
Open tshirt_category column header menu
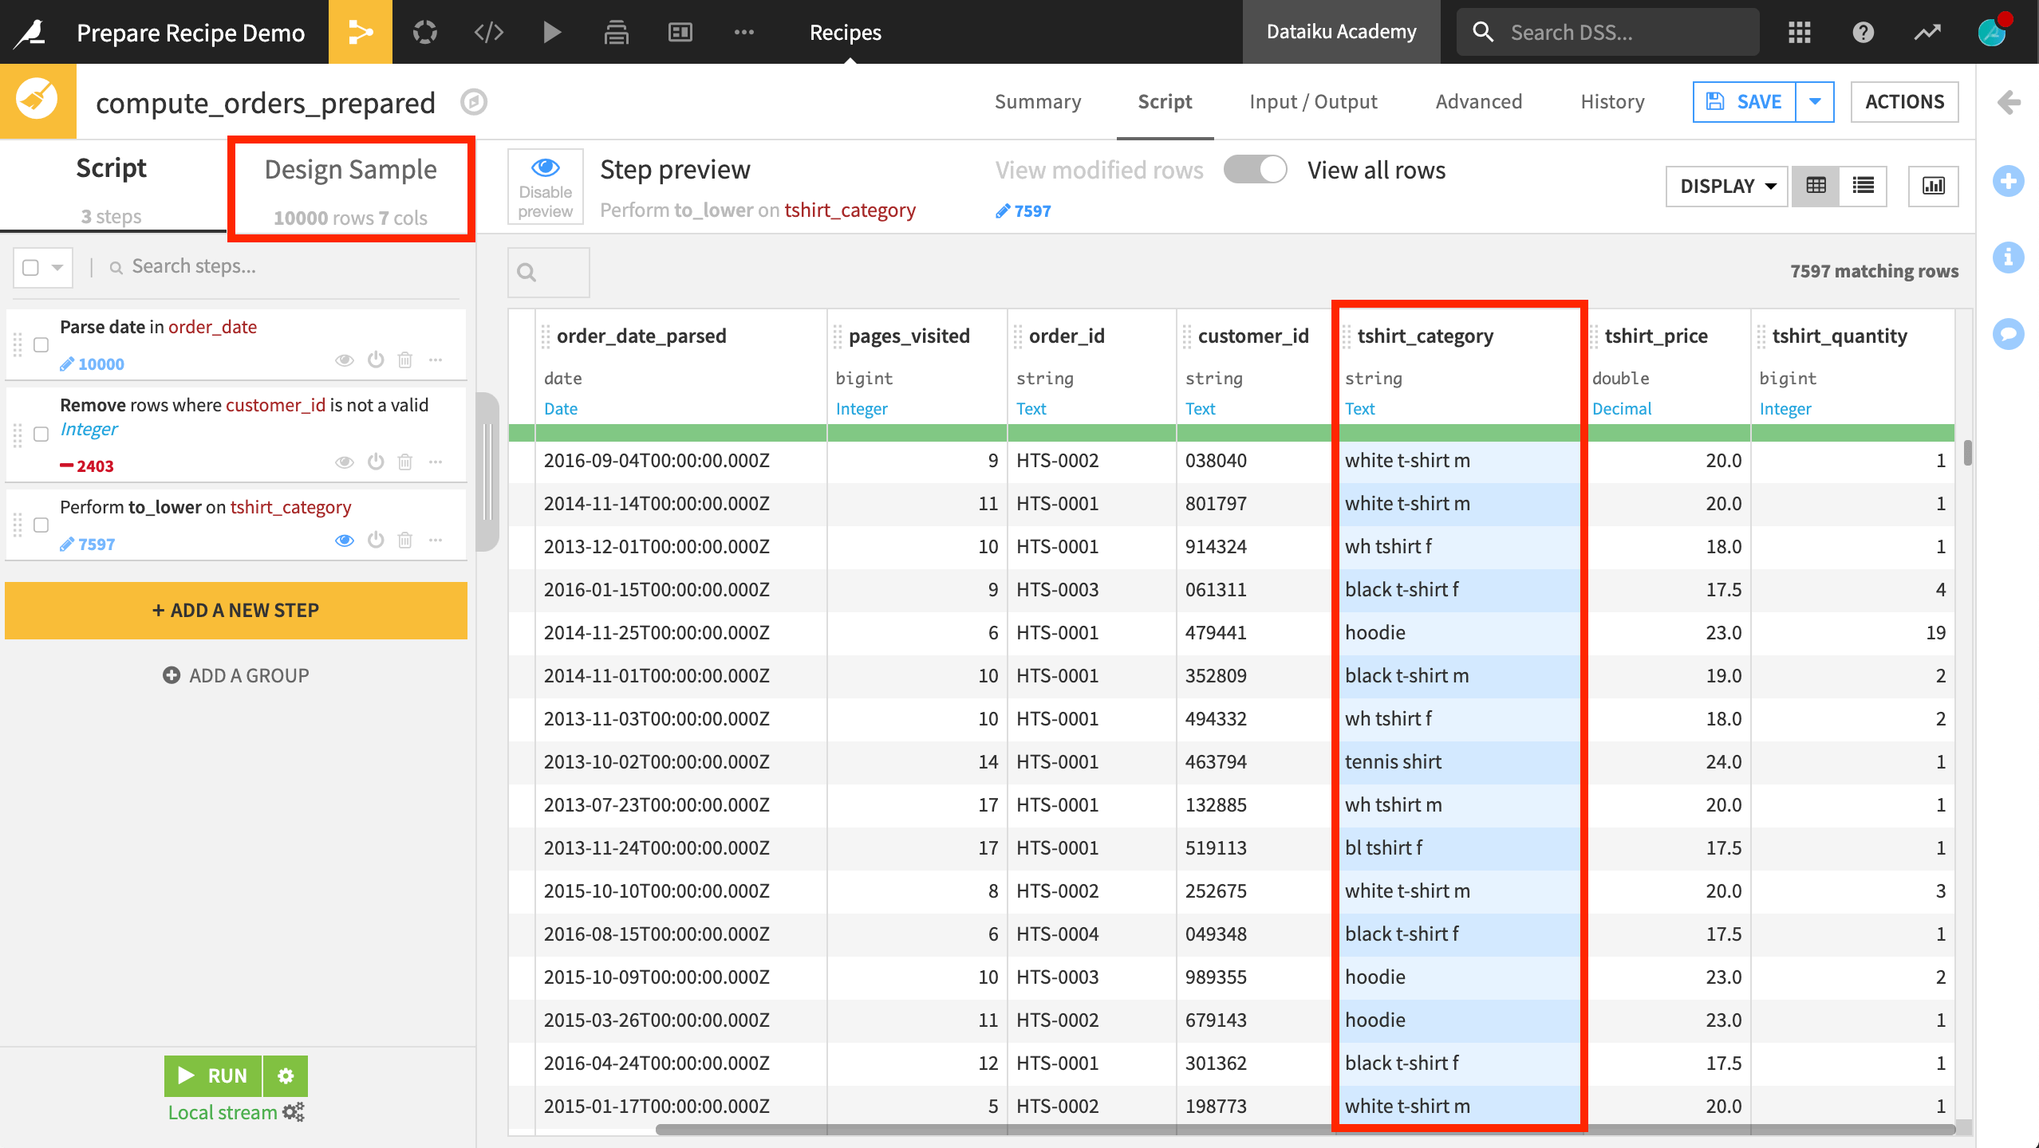[1425, 336]
